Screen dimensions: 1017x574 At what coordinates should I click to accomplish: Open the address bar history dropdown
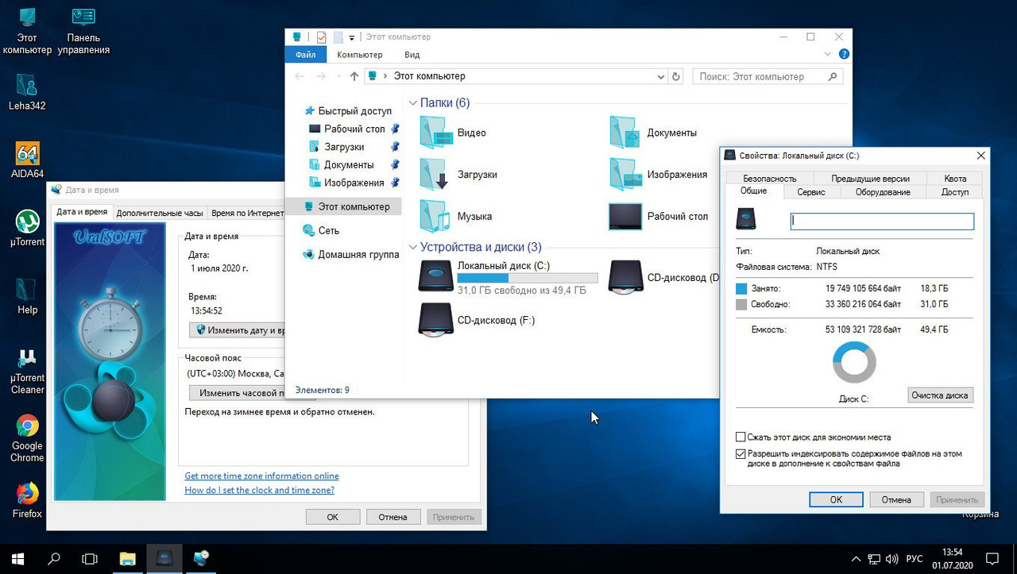coord(661,76)
